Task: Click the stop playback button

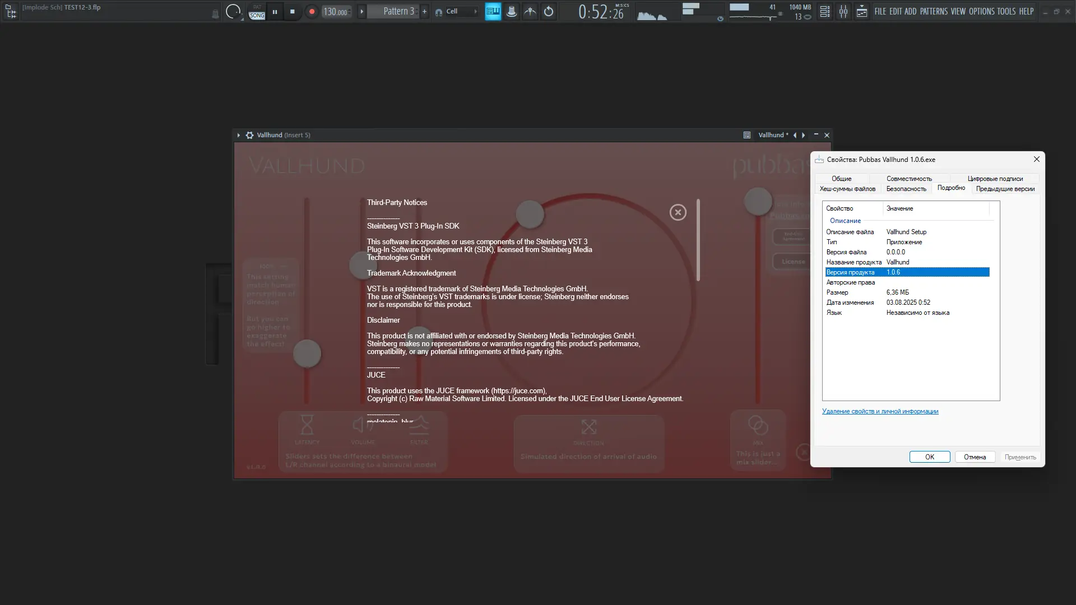Action: 292,11
